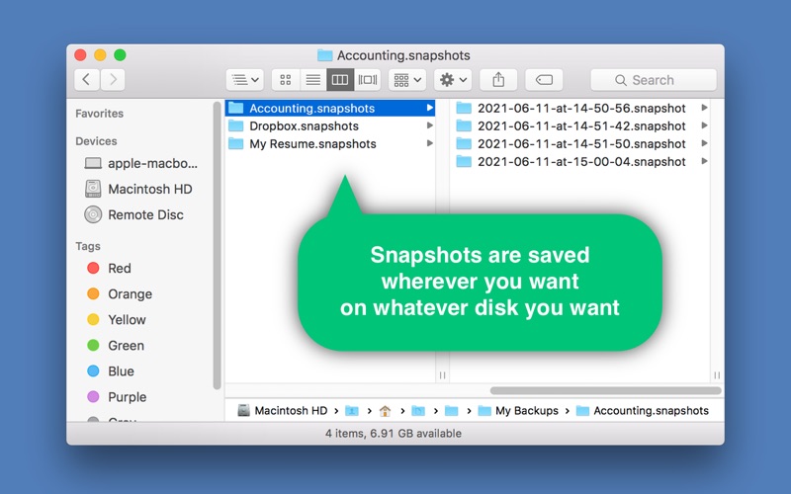
Task: Select 2021-06-11-at-14-51-42.snapshot
Action: [580, 126]
